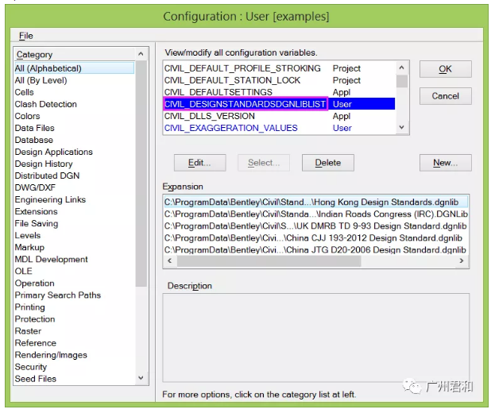Select the OLE category

point(75,272)
